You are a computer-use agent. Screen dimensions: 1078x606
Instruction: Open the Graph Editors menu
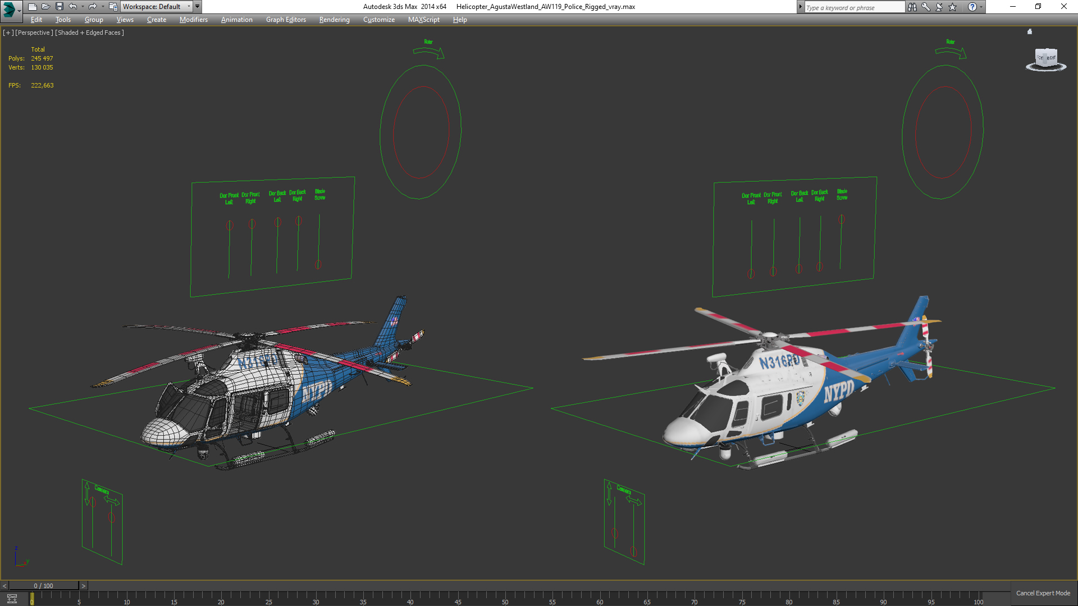pyautogui.click(x=286, y=20)
